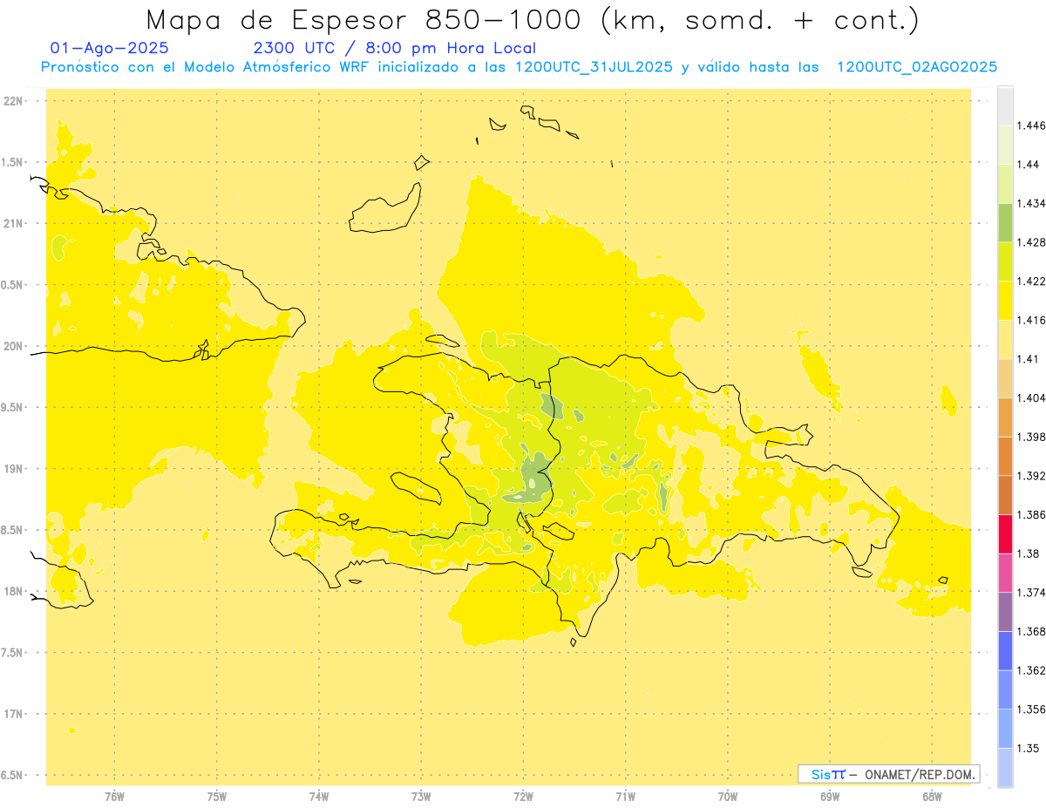Click the legend value "1.386"

pos(1031,515)
